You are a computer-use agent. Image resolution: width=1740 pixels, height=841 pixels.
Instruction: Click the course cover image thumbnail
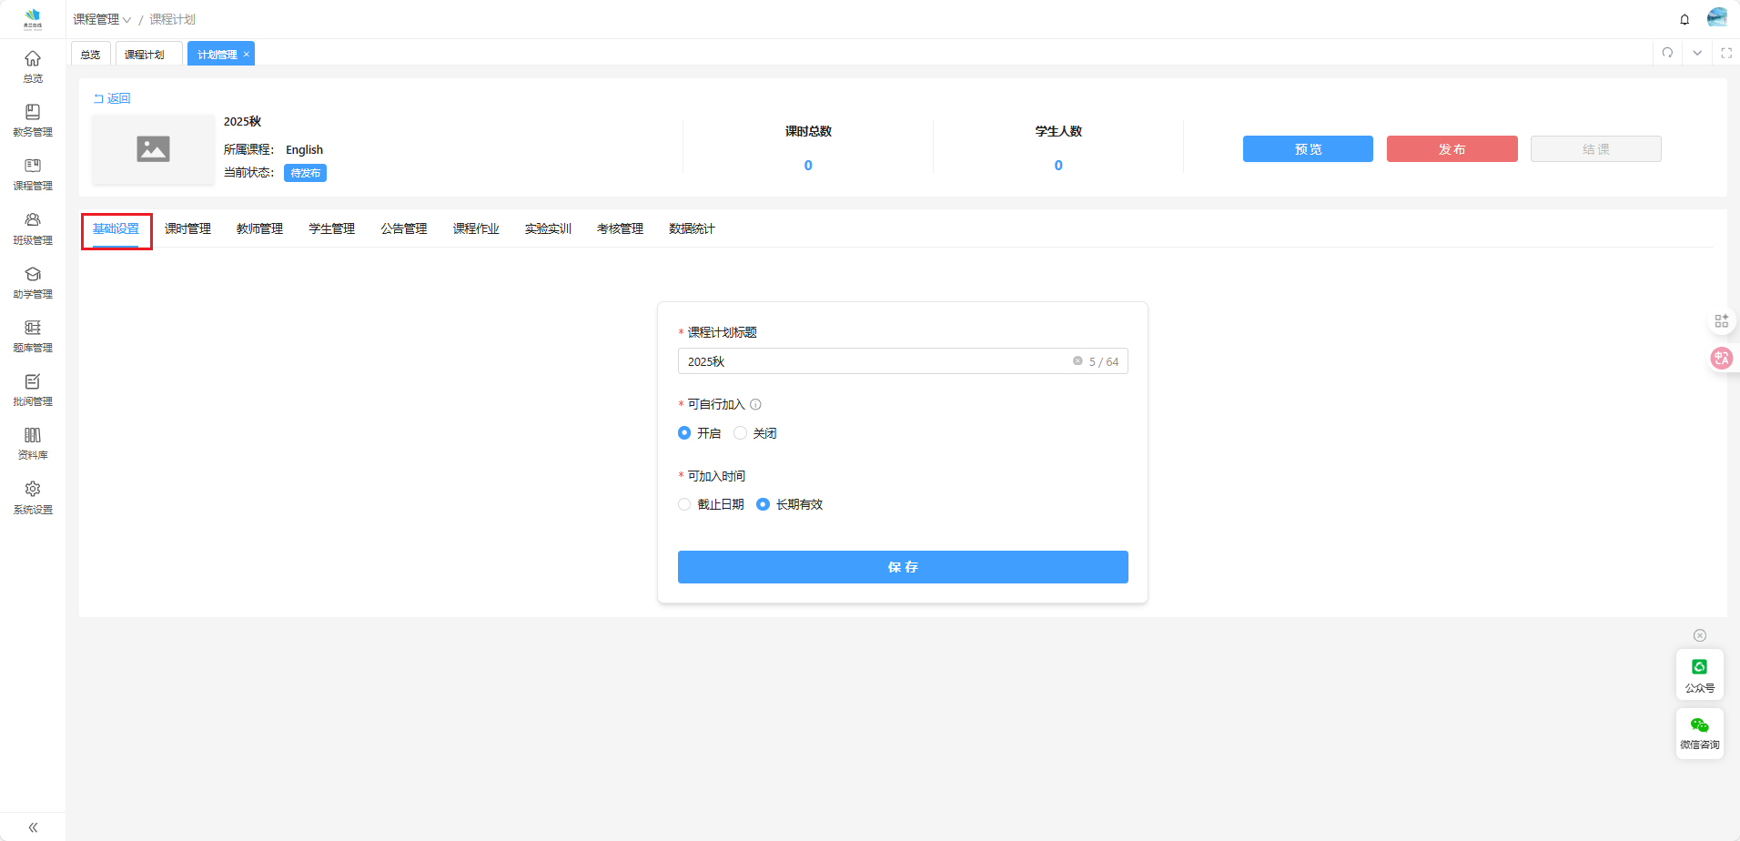click(153, 149)
